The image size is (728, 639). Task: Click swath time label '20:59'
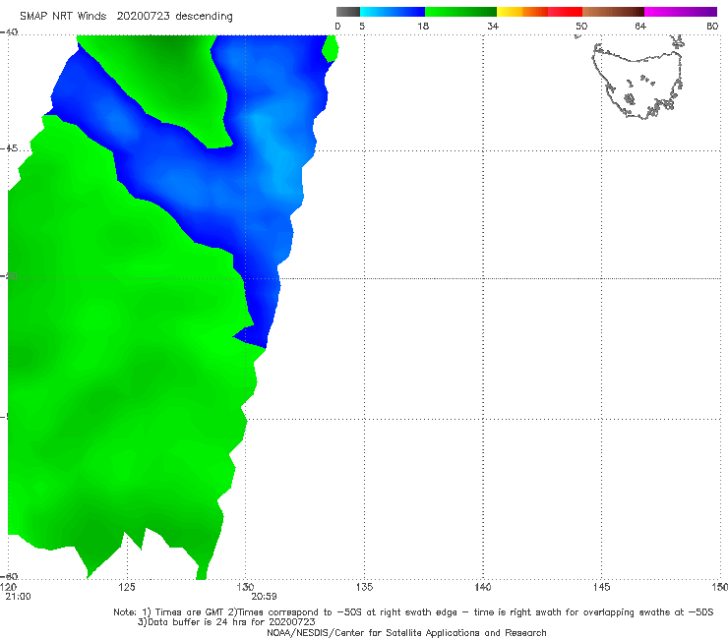(265, 597)
